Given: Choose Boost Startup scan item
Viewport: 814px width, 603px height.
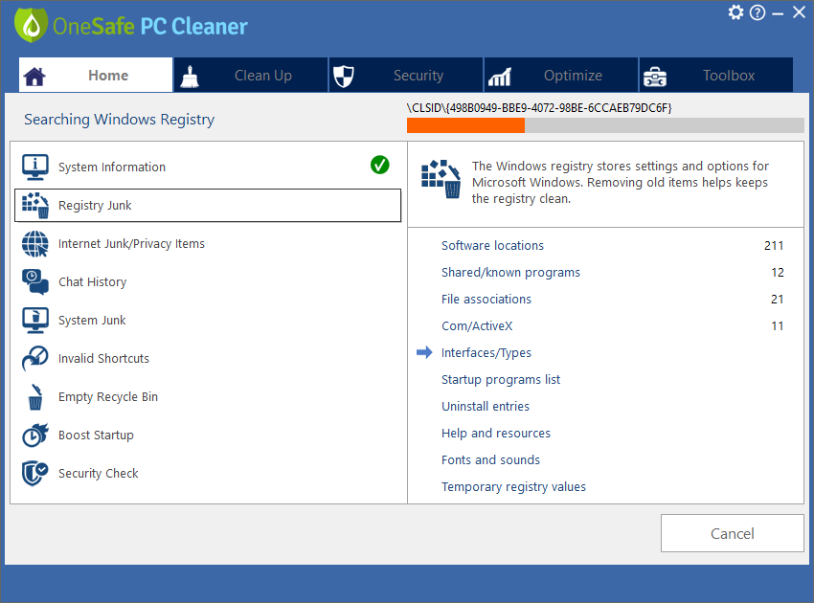Looking at the screenshot, I should coord(208,435).
